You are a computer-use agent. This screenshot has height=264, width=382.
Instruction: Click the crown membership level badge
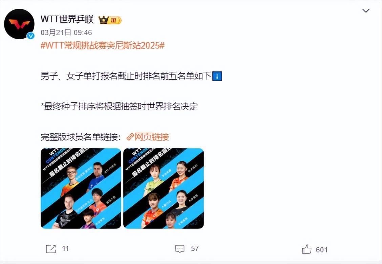click(110, 20)
